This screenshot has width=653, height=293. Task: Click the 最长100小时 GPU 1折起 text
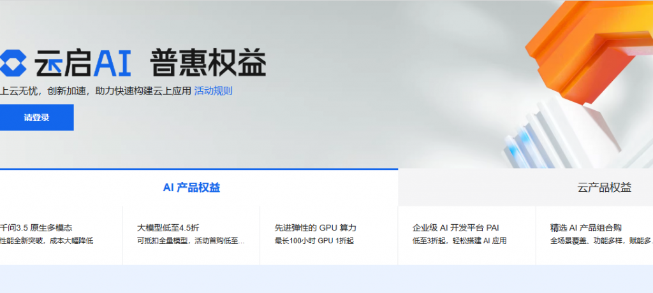pos(314,241)
